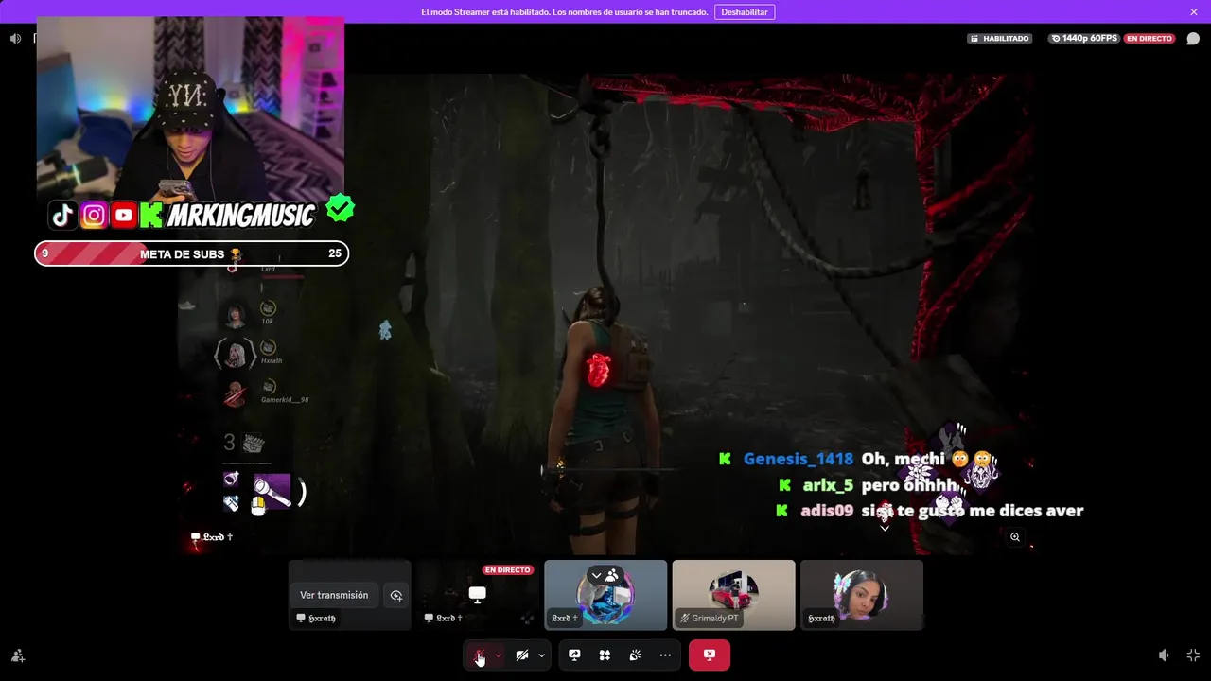Disconnect from the call with red button
This screenshot has width=1211, height=681.
coord(710,655)
